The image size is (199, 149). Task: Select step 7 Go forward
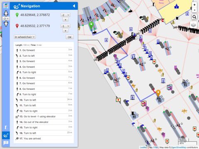[x=44, y=83]
